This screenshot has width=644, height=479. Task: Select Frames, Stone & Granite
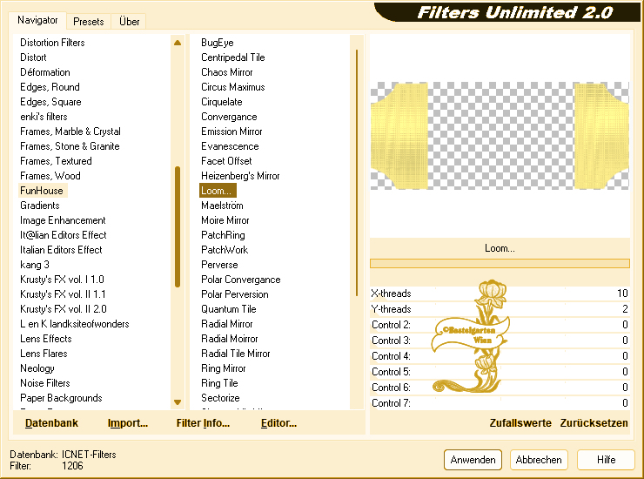coord(70,146)
